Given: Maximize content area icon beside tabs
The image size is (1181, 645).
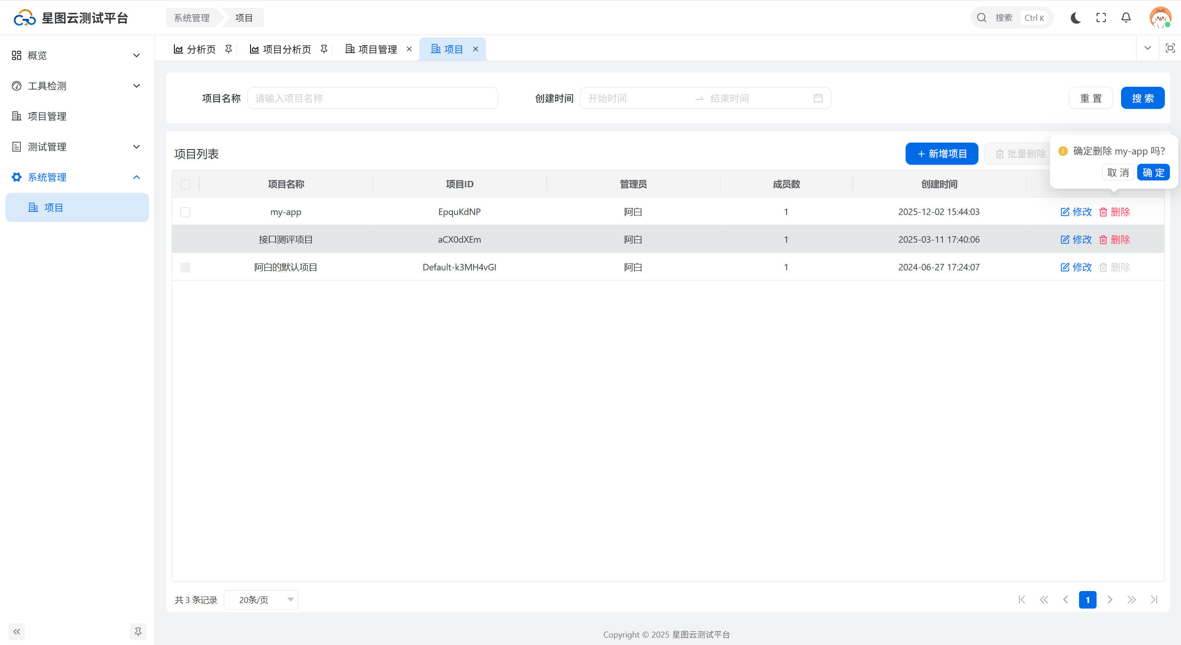Looking at the screenshot, I should pos(1170,48).
